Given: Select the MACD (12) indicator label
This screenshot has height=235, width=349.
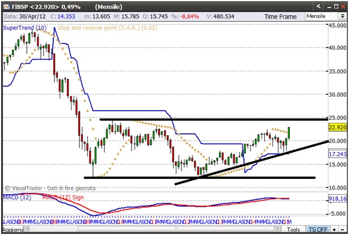Looking at the screenshot, I should [17, 196].
